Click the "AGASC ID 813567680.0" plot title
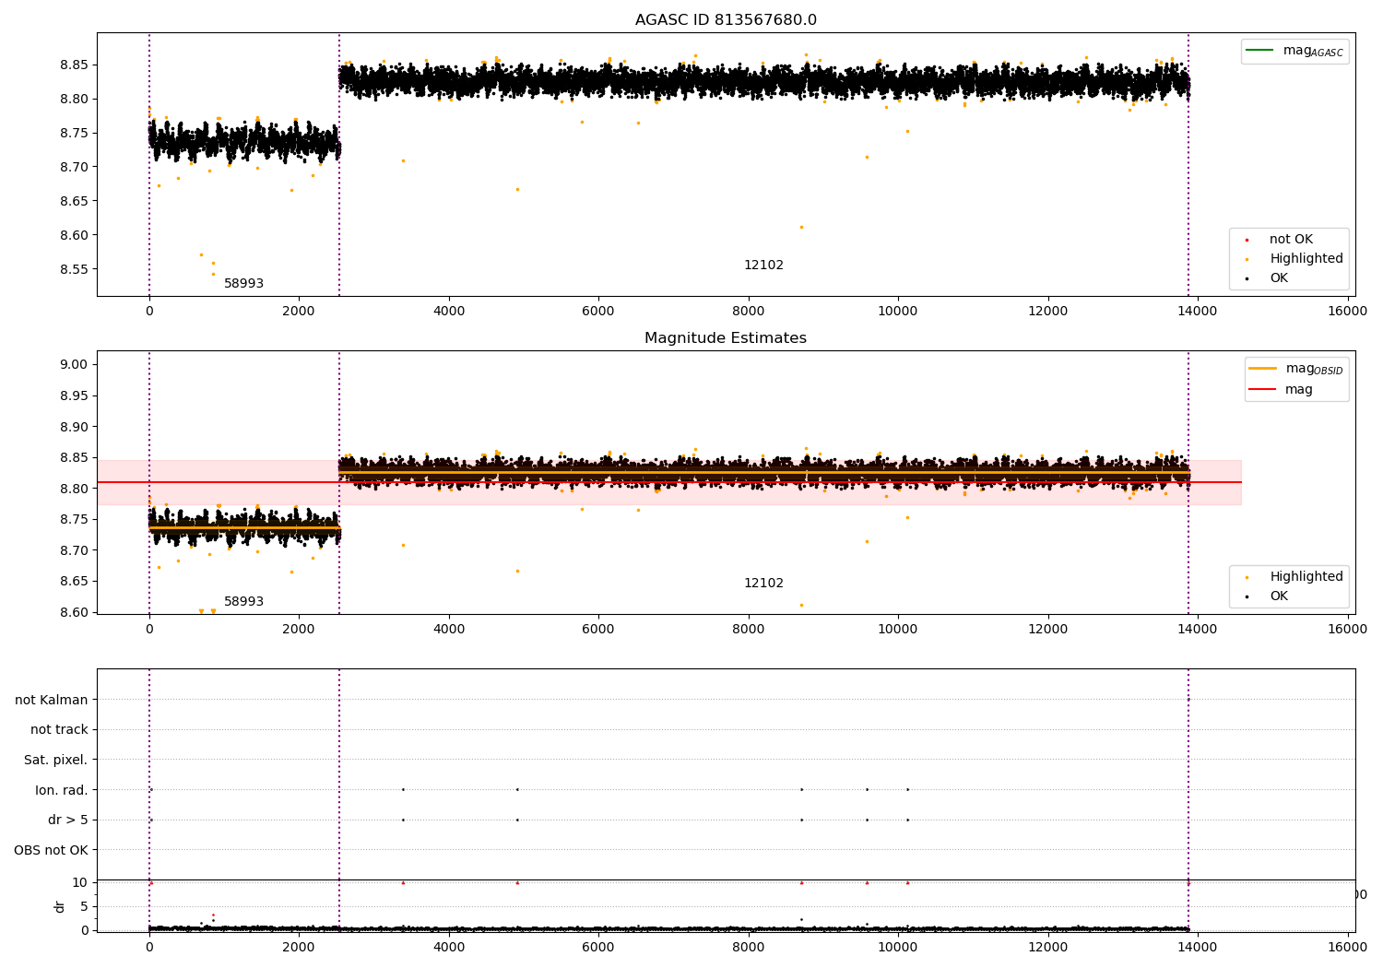This screenshot has height=968, width=1383. click(x=726, y=20)
